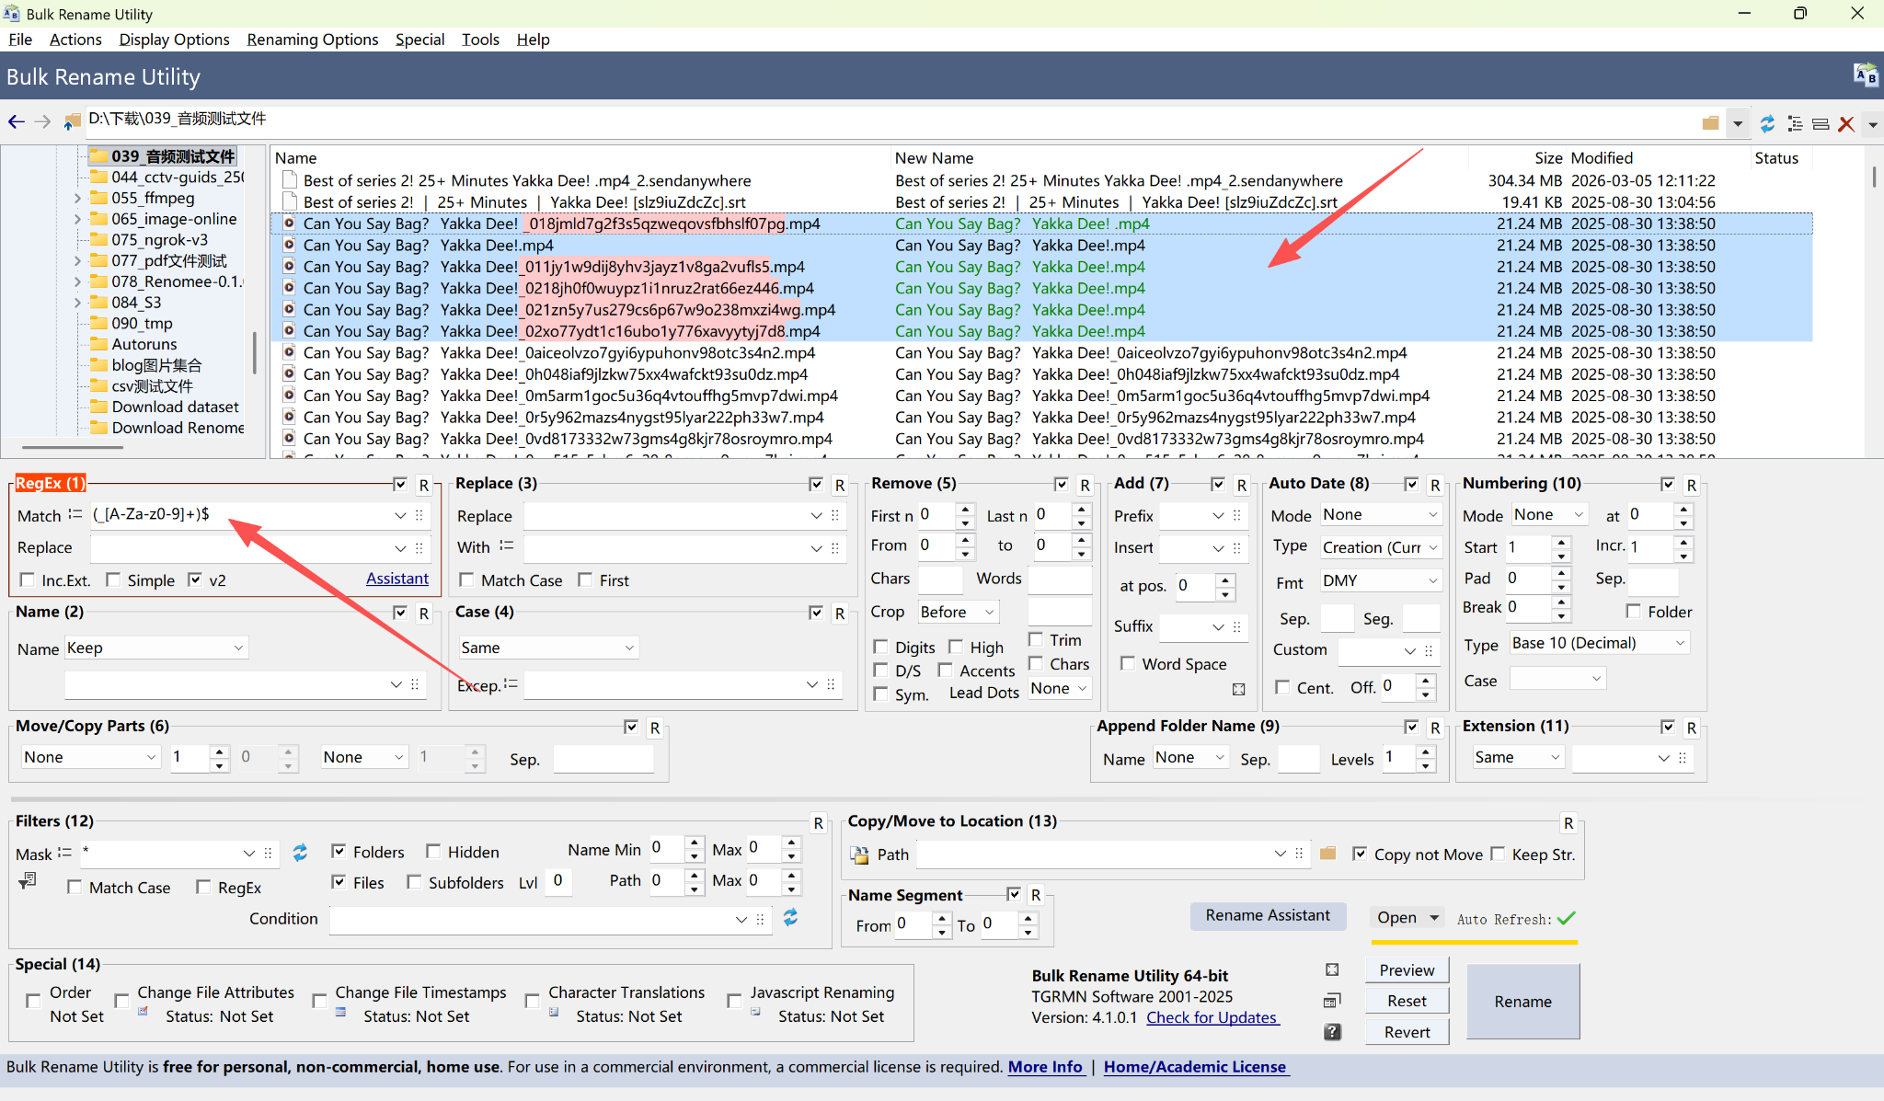Select the Autoruns folder in tree
1884x1101 pixels.
pyautogui.click(x=144, y=344)
